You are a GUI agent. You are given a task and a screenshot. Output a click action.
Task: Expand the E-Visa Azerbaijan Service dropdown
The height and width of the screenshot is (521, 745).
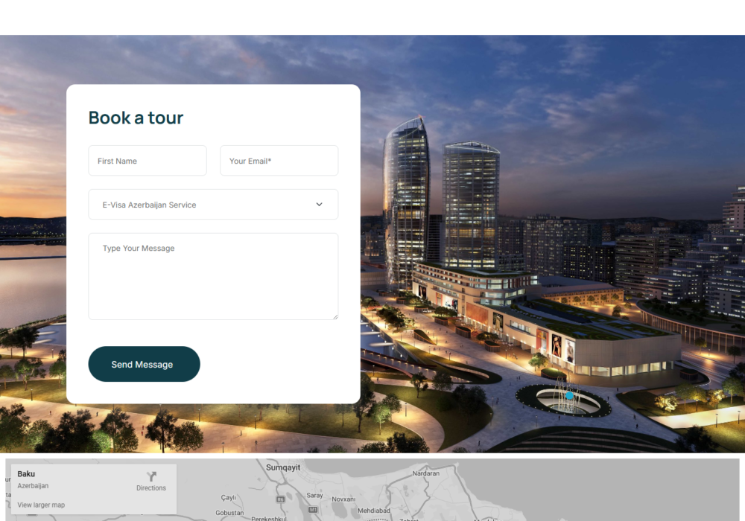point(213,205)
